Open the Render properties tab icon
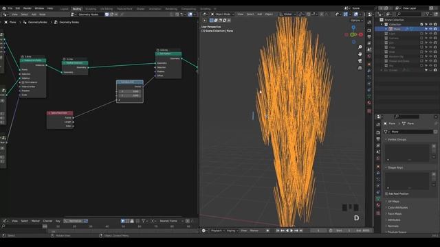The height and width of the screenshot is (247, 440). pos(378,132)
